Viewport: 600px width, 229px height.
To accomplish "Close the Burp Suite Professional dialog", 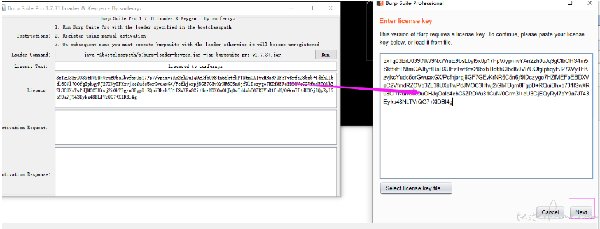I will (590, 3).
